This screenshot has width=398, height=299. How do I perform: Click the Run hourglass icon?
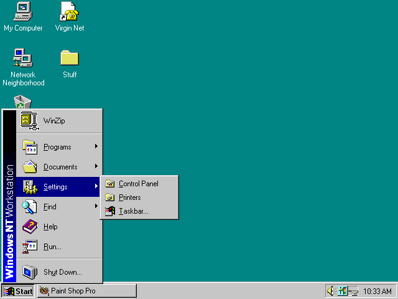[x=29, y=247]
